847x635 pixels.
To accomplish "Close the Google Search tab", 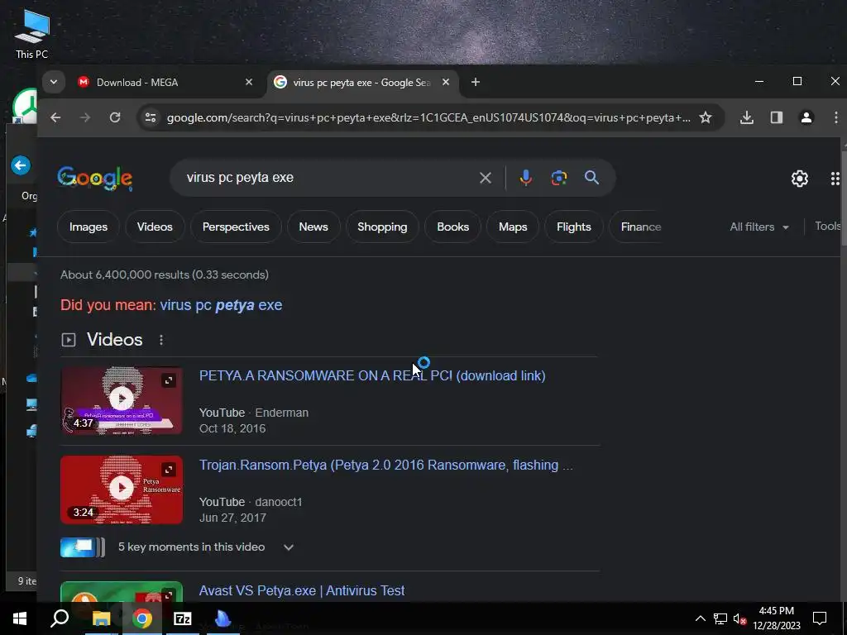I will pyautogui.click(x=446, y=82).
